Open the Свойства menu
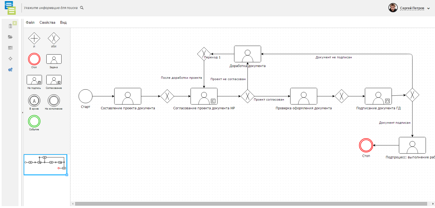Screen dimensions: 435x208 pos(47,22)
